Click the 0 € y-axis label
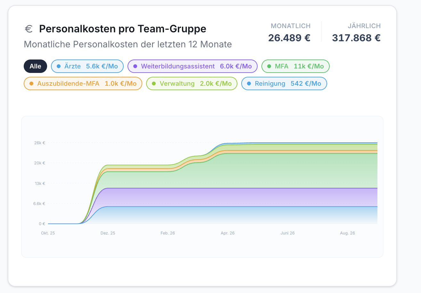 pos(42,224)
